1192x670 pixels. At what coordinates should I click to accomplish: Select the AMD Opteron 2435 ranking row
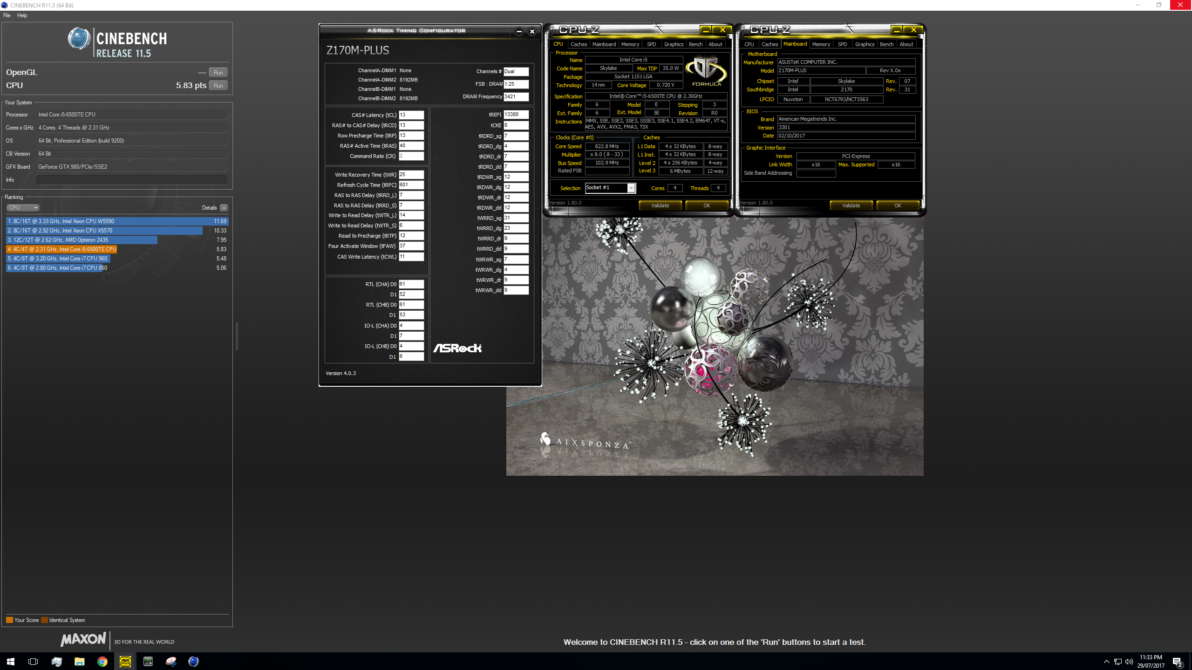click(x=117, y=240)
